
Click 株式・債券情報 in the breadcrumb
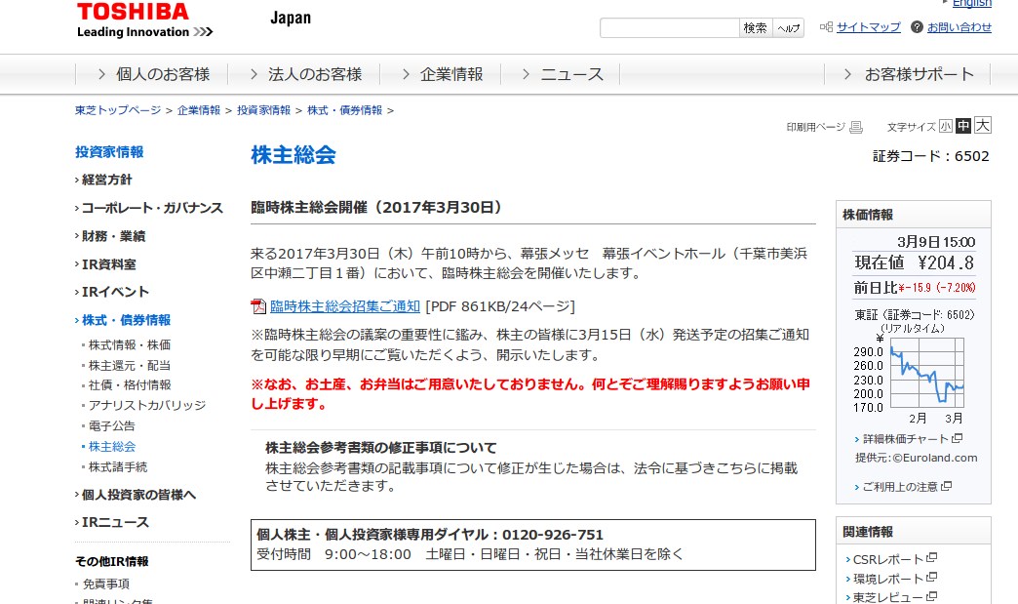pyautogui.click(x=345, y=110)
